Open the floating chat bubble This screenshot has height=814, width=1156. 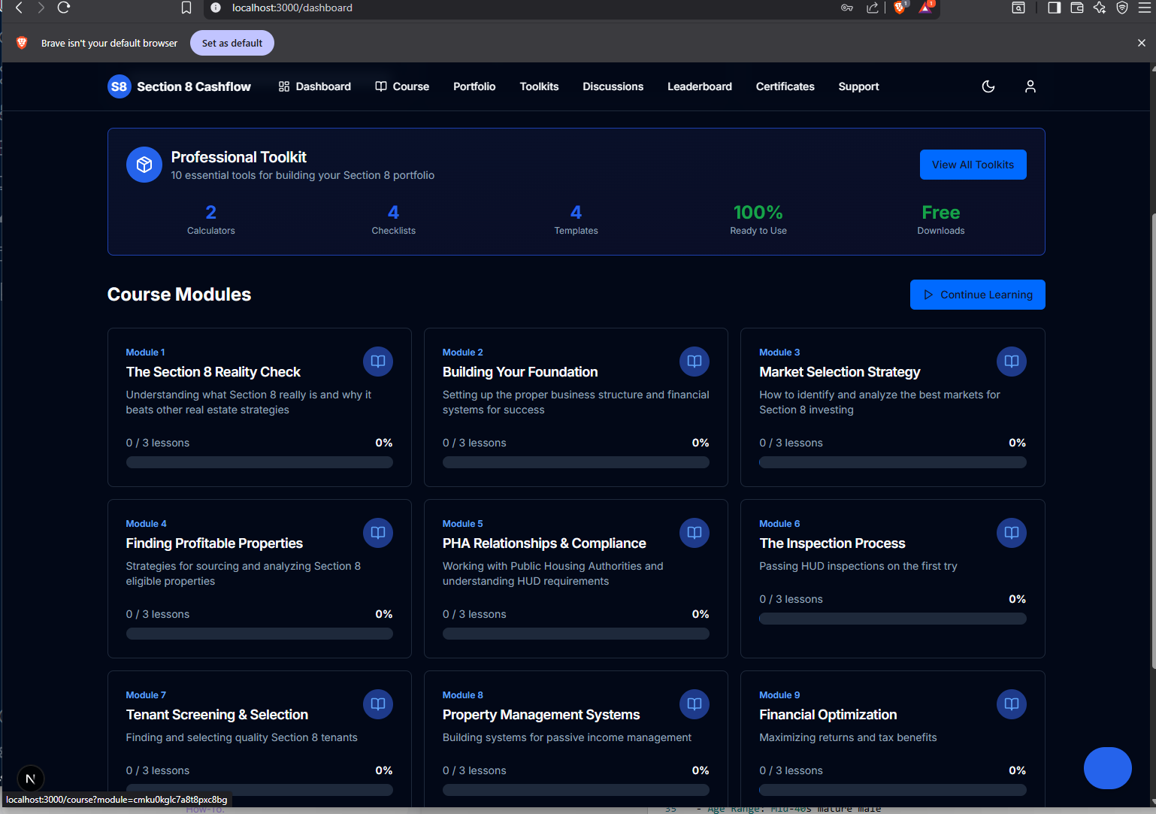point(1107,767)
